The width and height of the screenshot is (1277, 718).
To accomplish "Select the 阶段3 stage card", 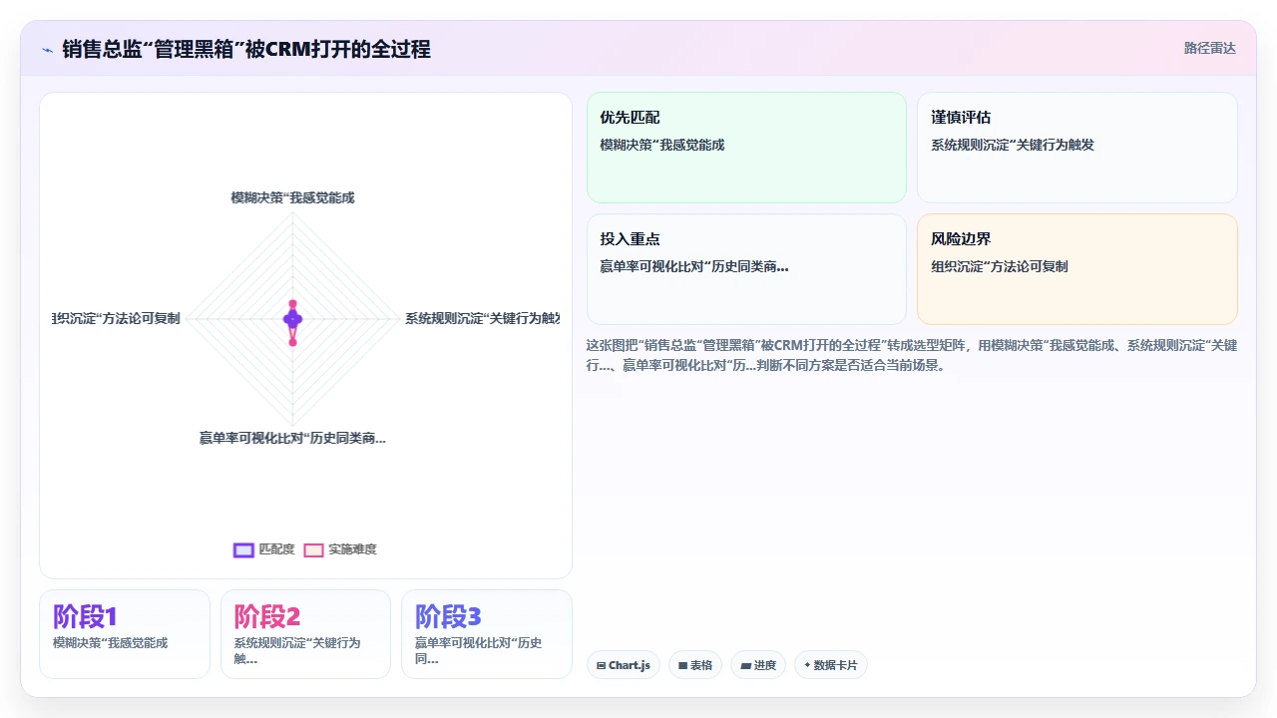I will 487,634.
